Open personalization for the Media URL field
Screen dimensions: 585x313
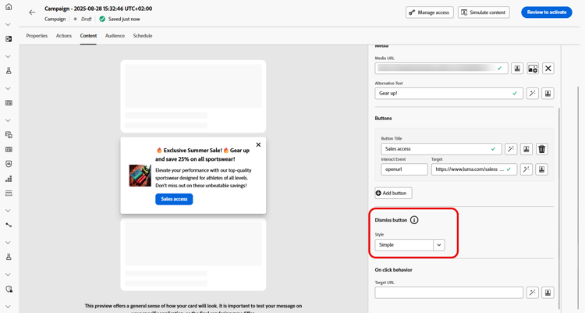point(517,69)
